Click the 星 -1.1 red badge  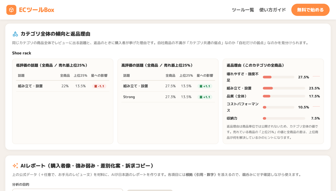click(x=99, y=86)
